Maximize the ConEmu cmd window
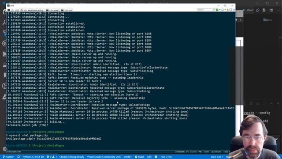282x159 pixels. tap(225, 6)
